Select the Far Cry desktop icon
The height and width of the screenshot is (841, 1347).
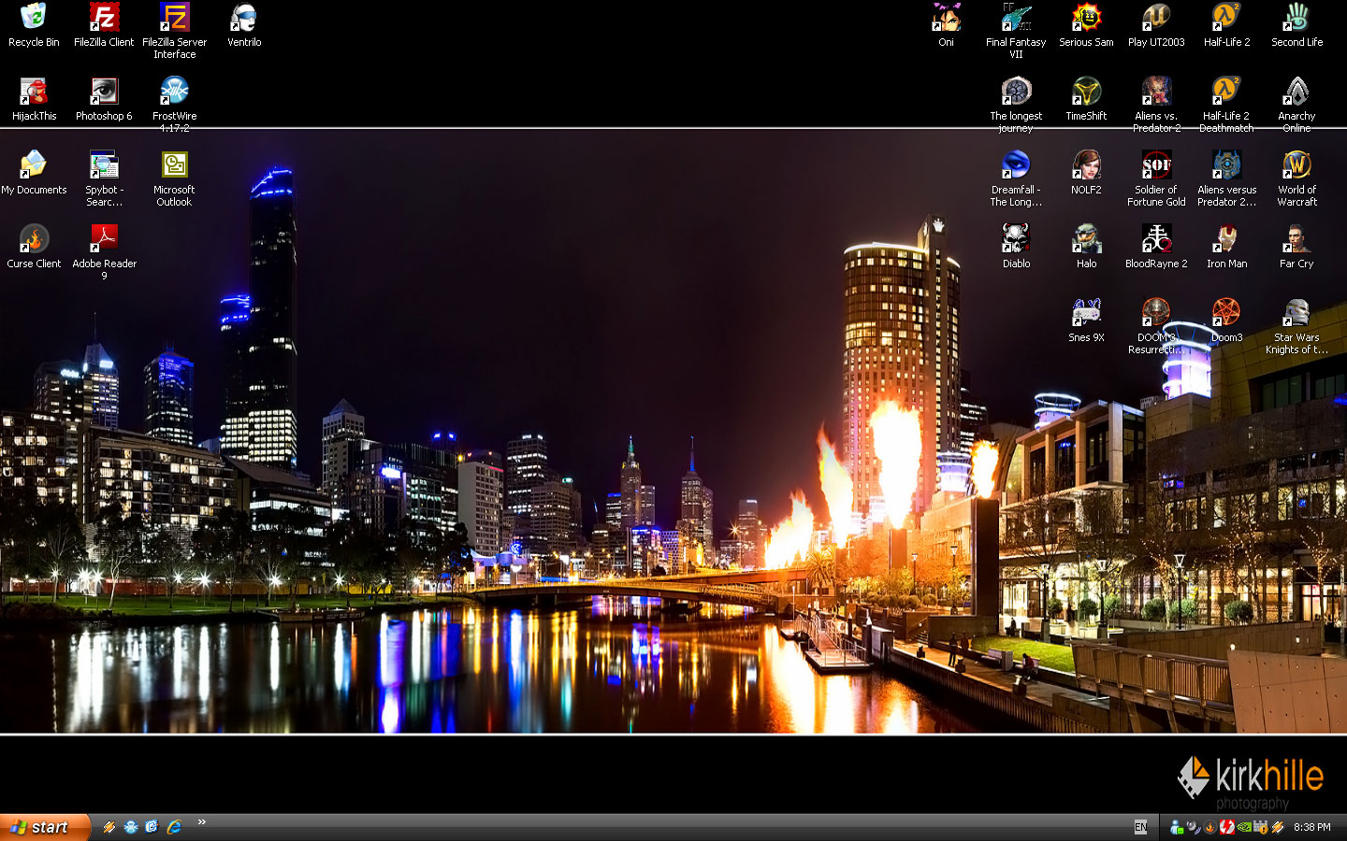[1296, 240]
